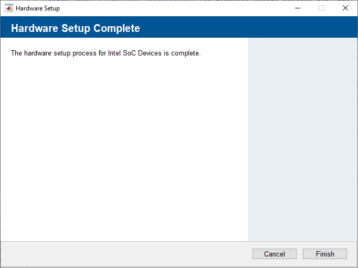The height and width of the screenshot is (268, 358).
Task: Close the Hardware Setup window
Action: [x=345, y=8]
